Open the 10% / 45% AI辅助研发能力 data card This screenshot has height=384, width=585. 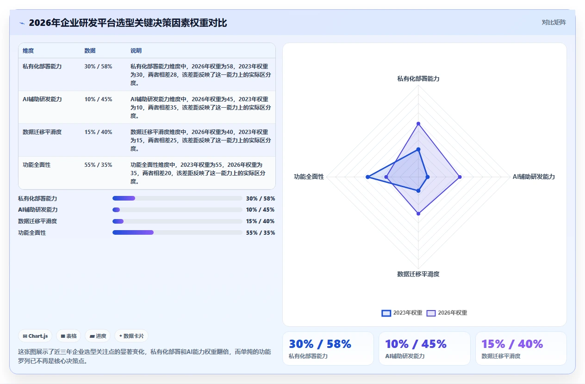pyautogui.click(x=424, y=348)
